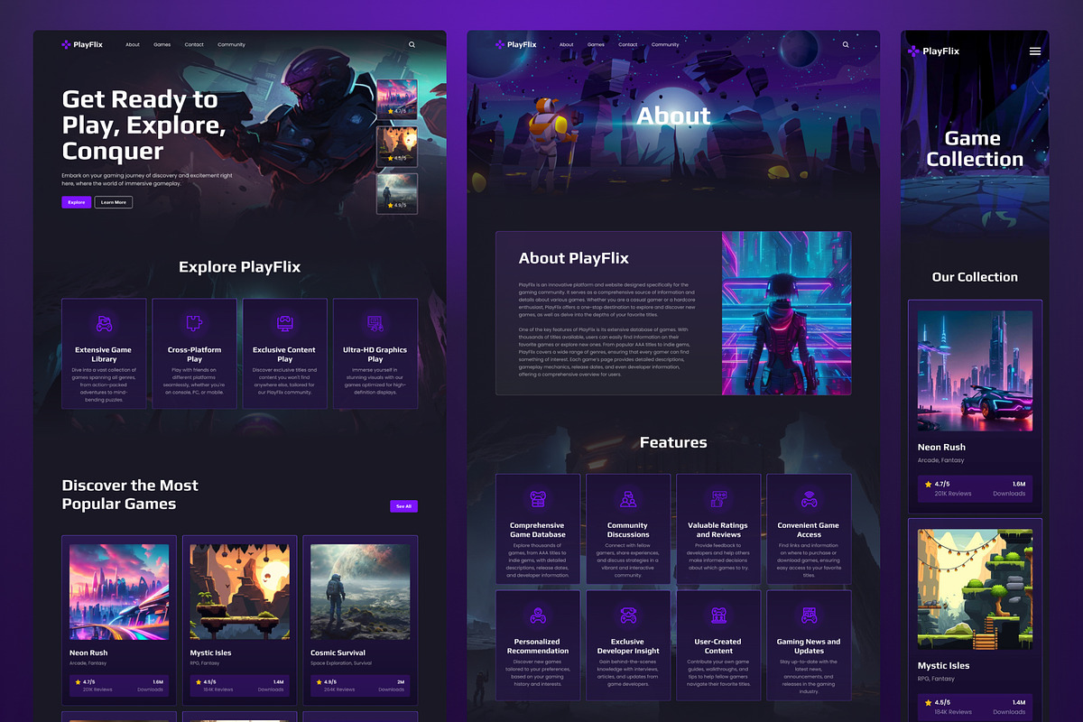This screenshot has height=722, width=1083.
Task: Click the User-Created Content icon
Action: (x=718, y=616)
